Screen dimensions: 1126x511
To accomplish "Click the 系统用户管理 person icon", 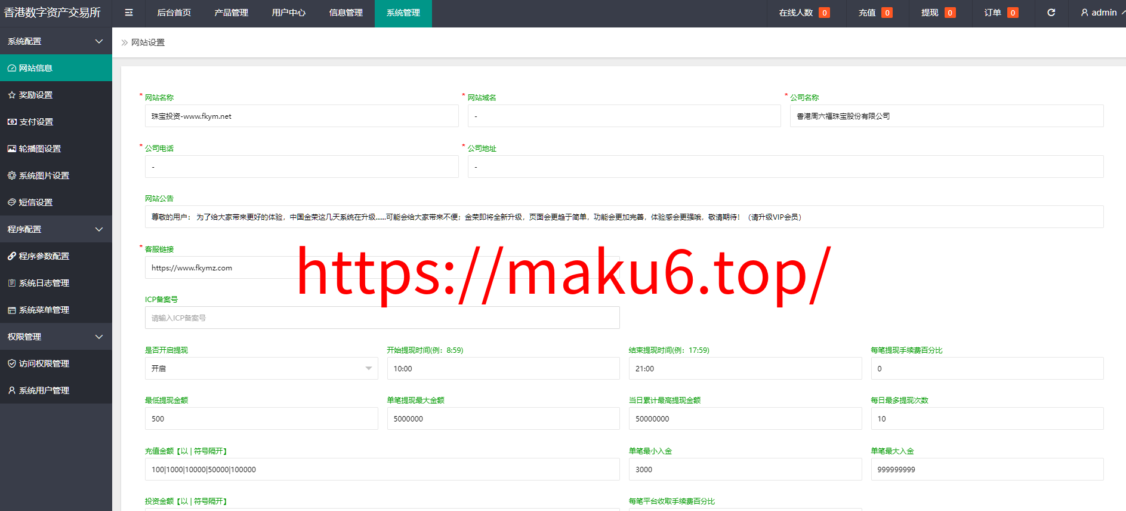I will click(x=11, y=390).
